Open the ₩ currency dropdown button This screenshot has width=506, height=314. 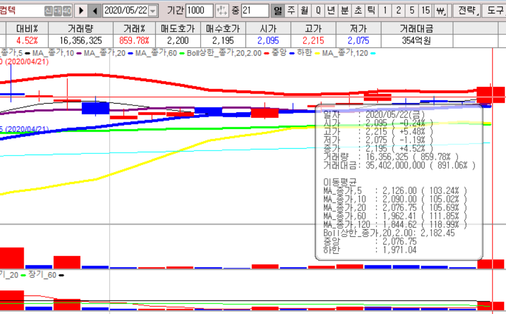coord(441,11)
